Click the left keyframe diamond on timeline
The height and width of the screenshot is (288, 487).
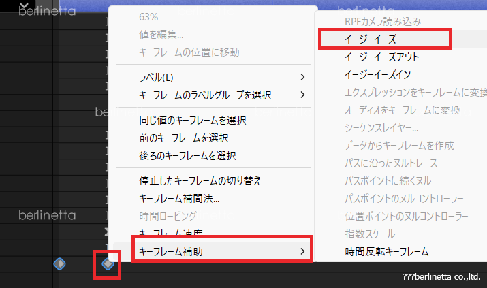tap(59, 263)
